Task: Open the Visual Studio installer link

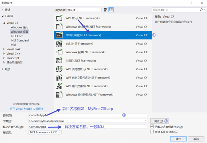Action: point(26,109)
